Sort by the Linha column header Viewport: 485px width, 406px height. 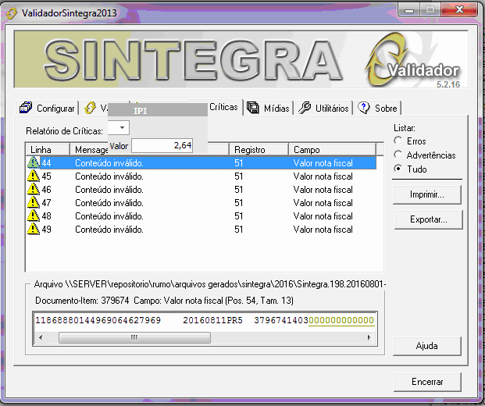[48, 150]
